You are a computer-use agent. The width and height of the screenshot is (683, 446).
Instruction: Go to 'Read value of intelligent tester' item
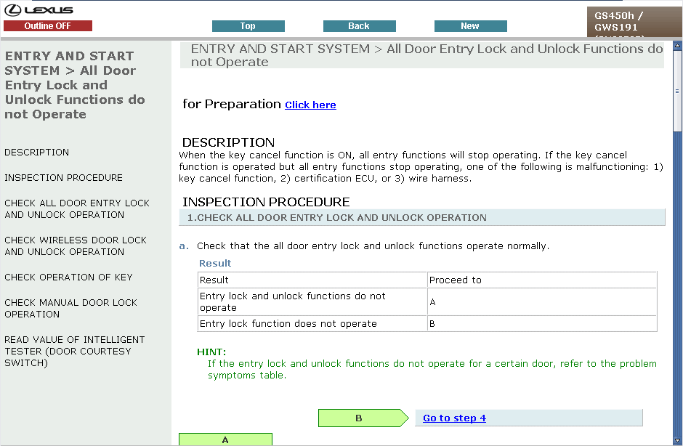coord(74,352)
